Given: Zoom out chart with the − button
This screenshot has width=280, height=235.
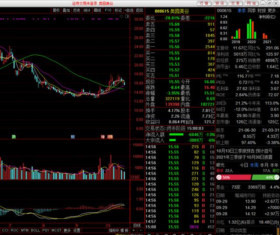Looking at the screenshot, I should click(140, 230).
